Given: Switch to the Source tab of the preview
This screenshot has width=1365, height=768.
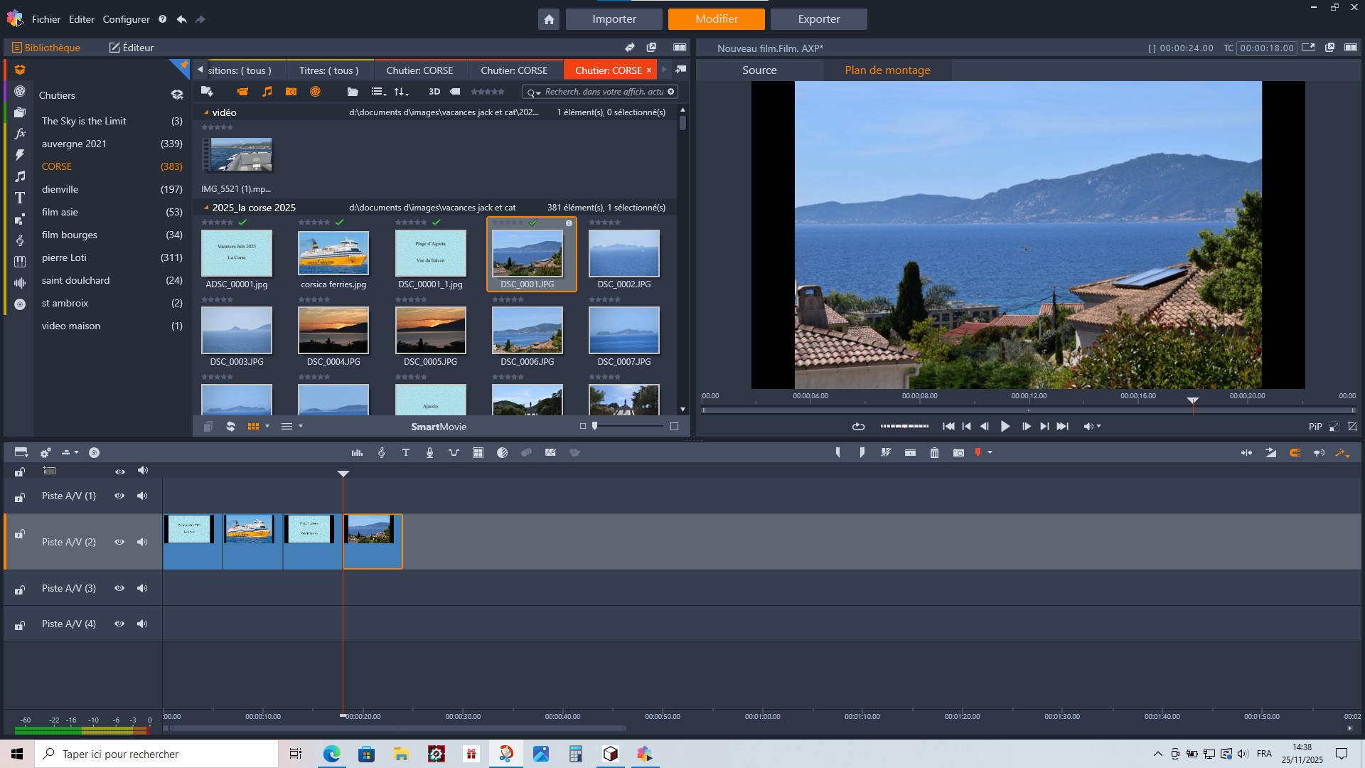Looking at the screenshot, I should pyautogui.click(x=759, y=70).
